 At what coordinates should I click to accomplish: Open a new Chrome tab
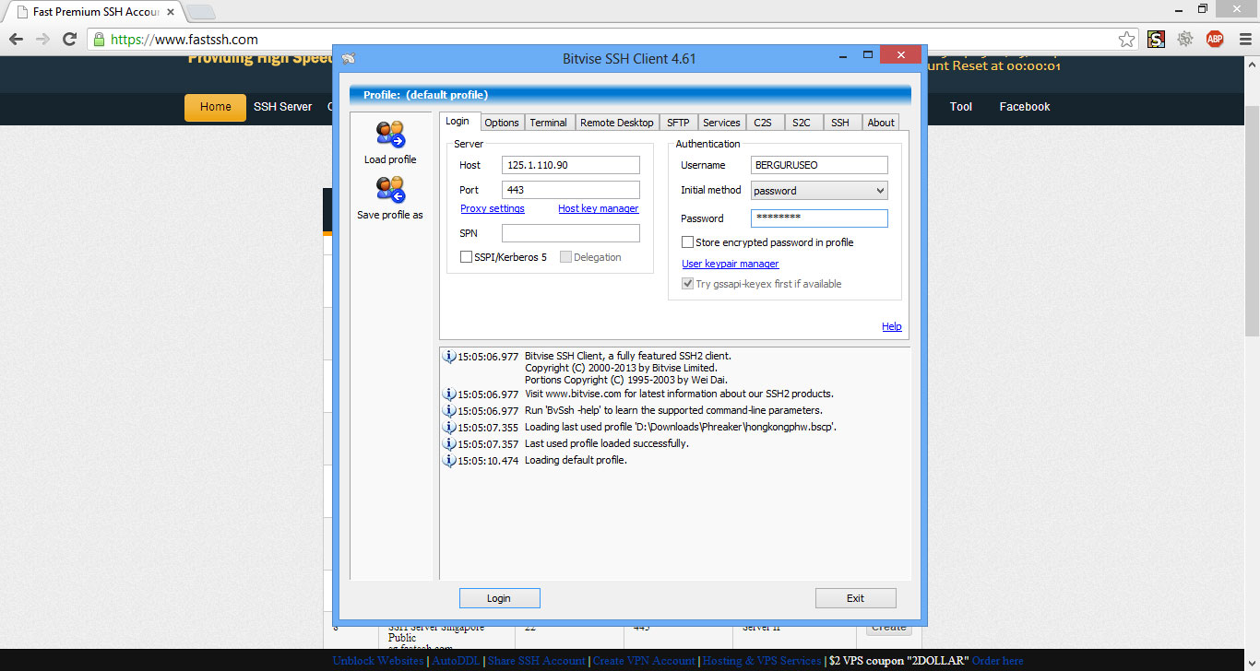tap(201, 12)
